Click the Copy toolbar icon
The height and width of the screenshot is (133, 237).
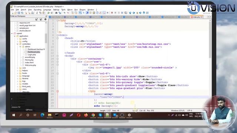40,13
